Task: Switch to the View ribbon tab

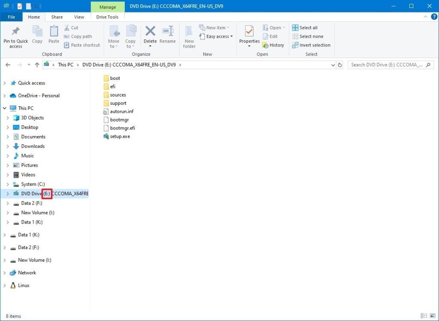Action: click(x=79, y=17)
